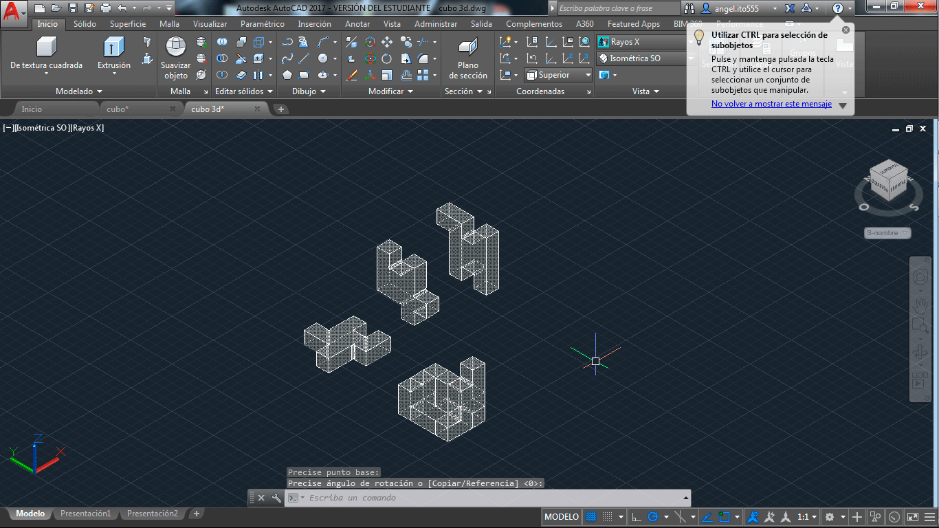Open the 1:1 annotation scale dropdown
The height and width of the screenshot is (528, 939).
coord(807,517)
